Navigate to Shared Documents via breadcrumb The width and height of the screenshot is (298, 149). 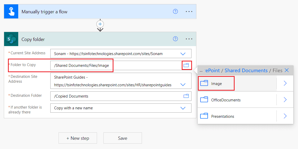tap(246, 70)
